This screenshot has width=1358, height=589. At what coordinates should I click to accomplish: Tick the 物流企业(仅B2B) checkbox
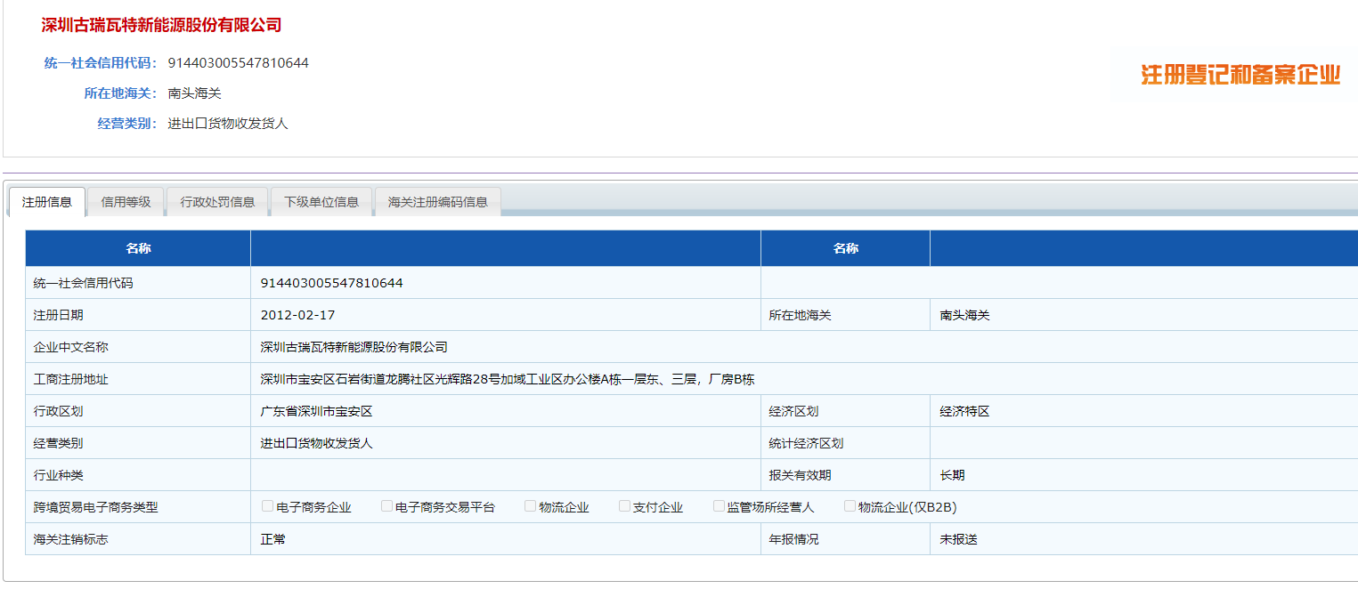pyautogui.click(x=850, y=506)
